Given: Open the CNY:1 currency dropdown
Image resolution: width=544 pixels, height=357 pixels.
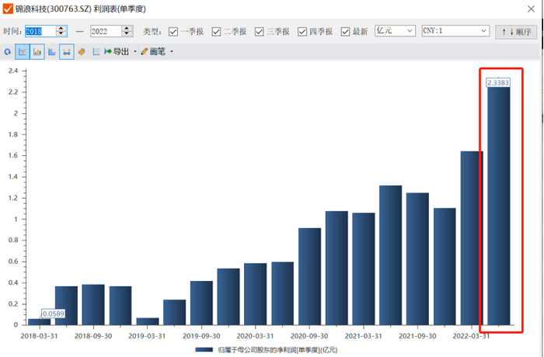Looking at the screenshot, I should pyautogui.click(x=455, y=31).
